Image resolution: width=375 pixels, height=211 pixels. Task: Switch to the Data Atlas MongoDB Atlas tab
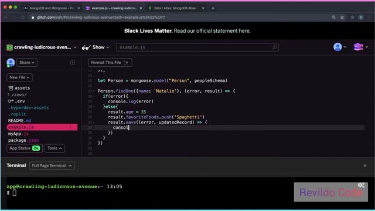point(175,8)
